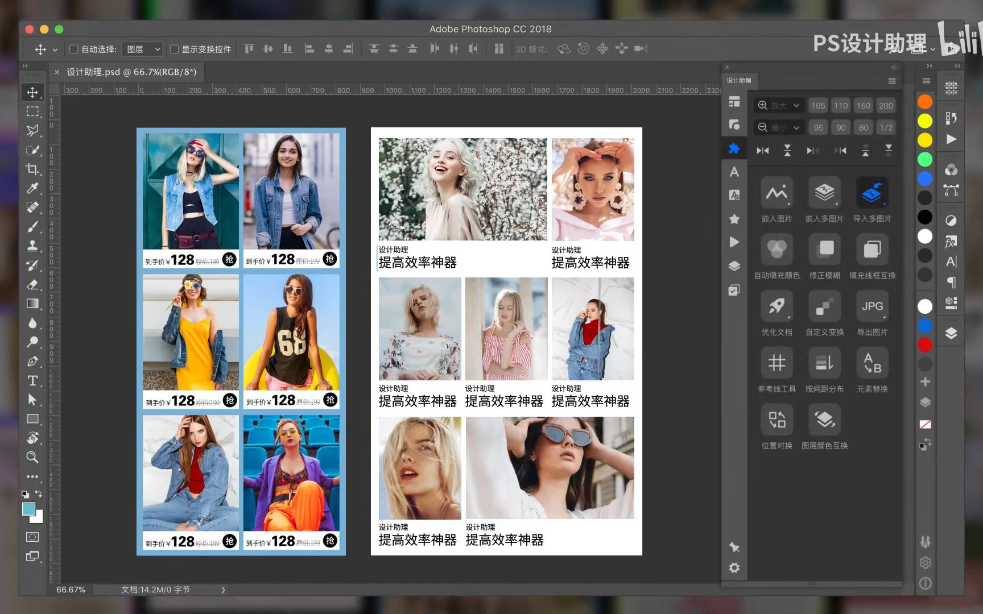The image size is (983, 614).
Task: Click the 1/2 scale button
Action: click(x=886, y=127)
